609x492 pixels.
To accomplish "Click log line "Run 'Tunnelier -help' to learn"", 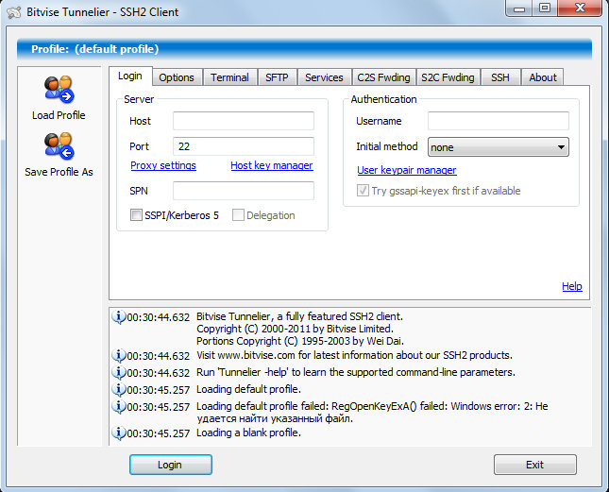I will [x=356, y=372].
